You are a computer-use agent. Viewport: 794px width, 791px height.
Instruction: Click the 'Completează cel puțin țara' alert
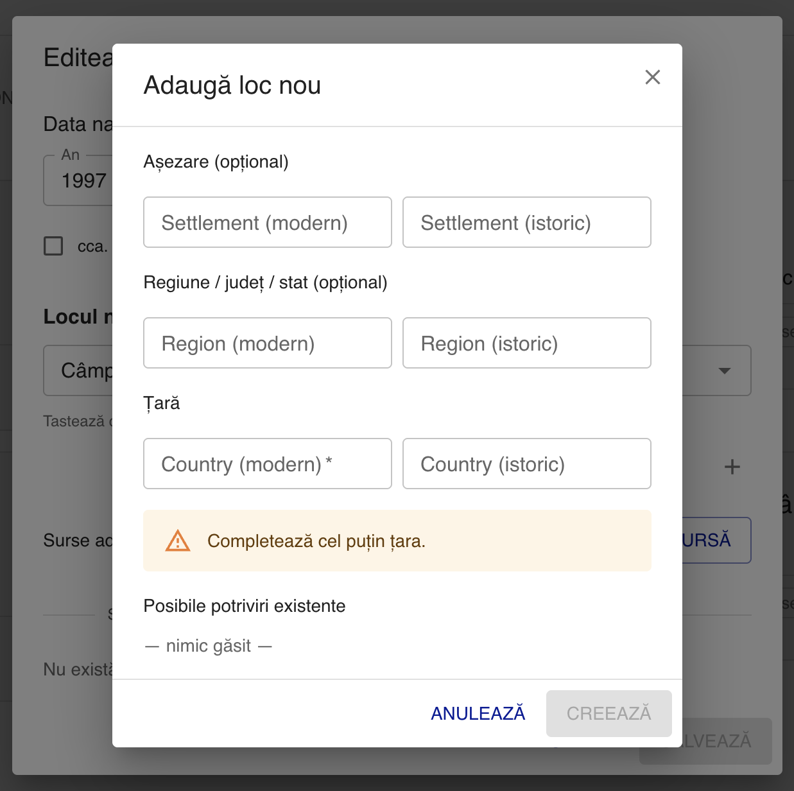397,541
